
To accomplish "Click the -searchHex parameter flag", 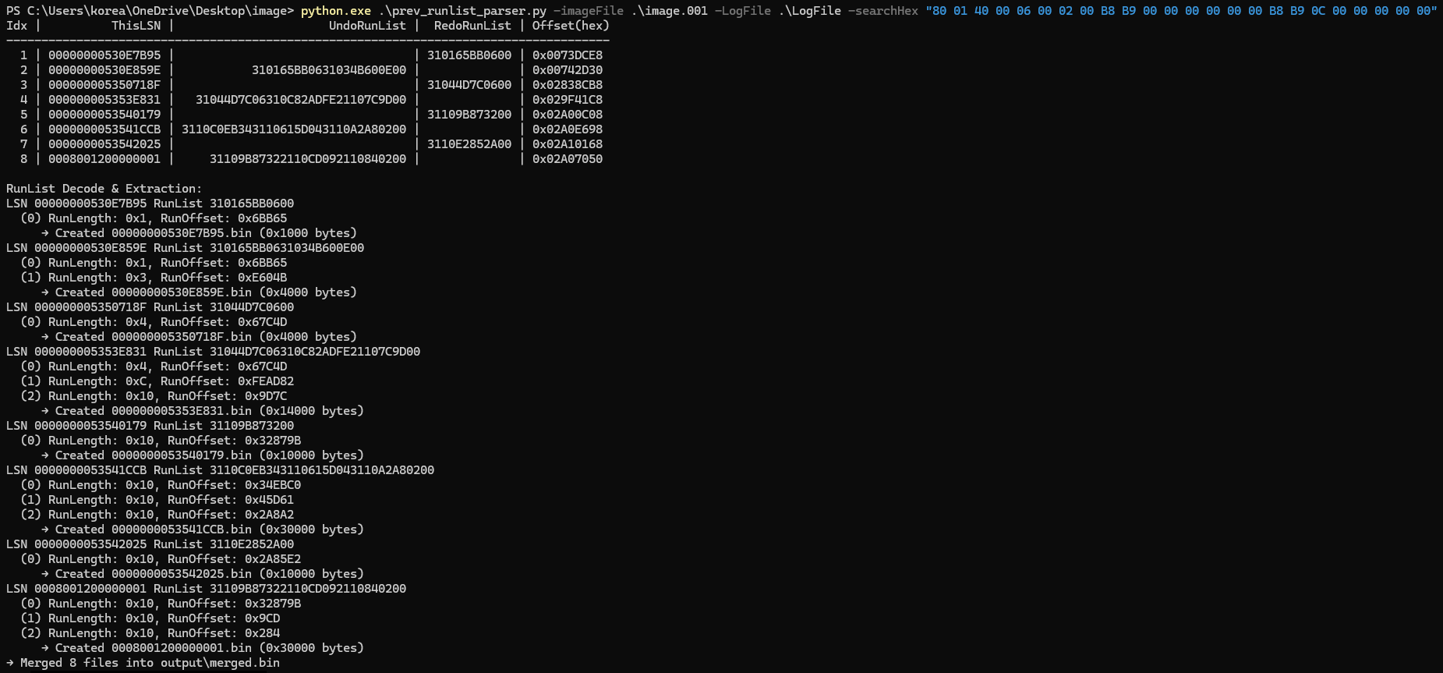I will (x=882, y=11).
